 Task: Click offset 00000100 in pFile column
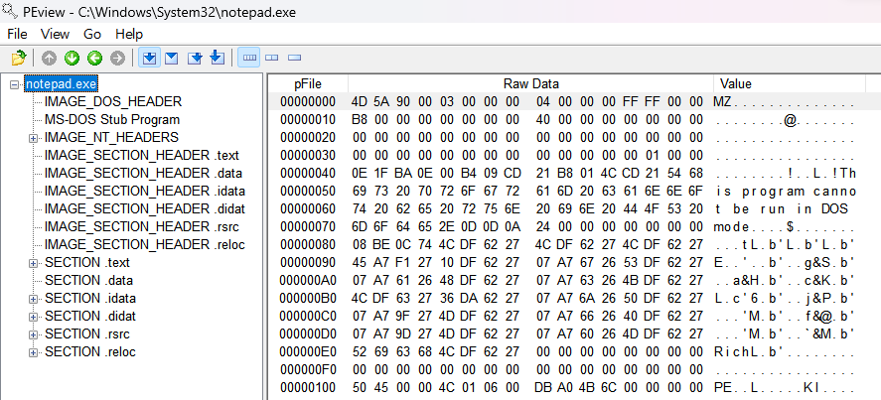(x=308, y=388)
